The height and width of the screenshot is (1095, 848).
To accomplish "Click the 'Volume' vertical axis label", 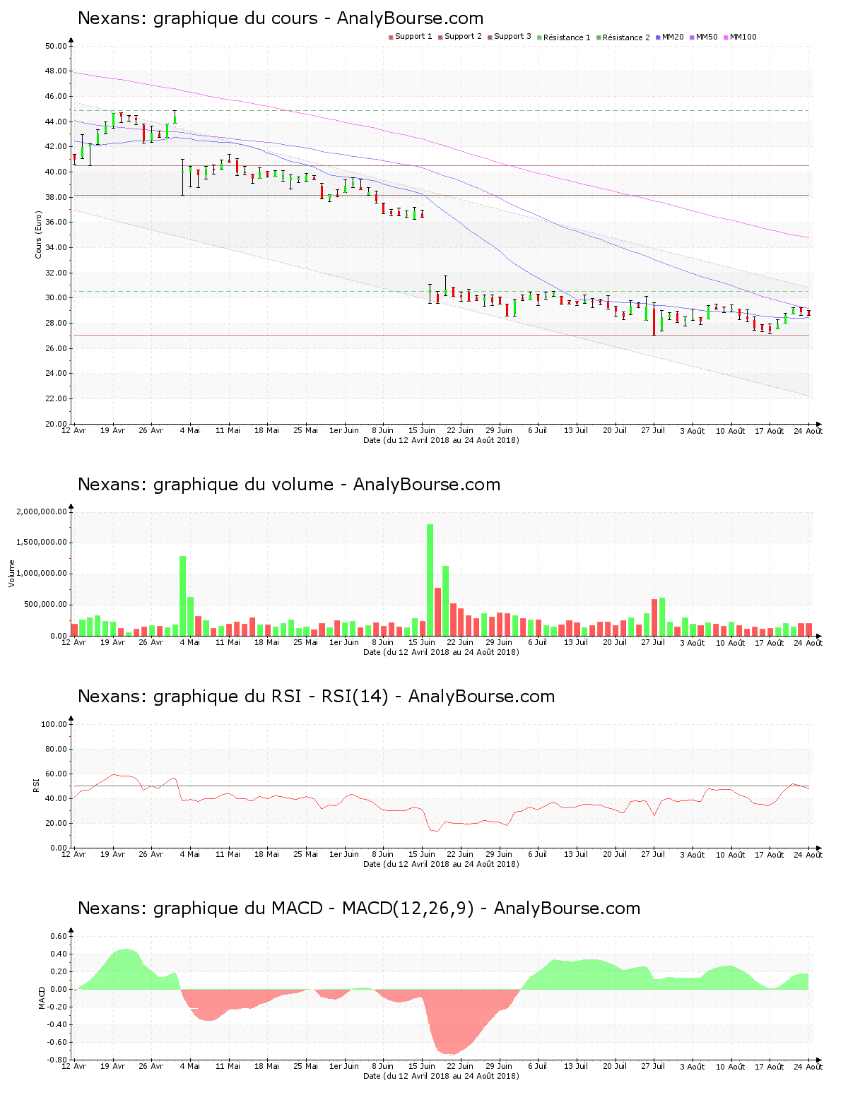I will [x=11, y=574].
